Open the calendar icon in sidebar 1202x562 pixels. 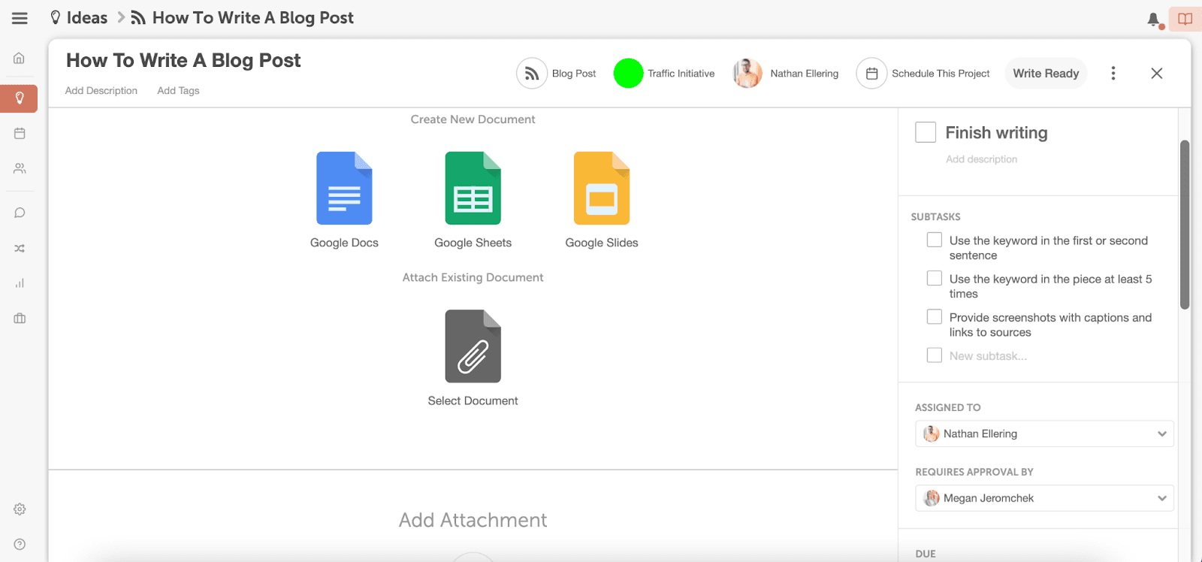coord(20,133)
